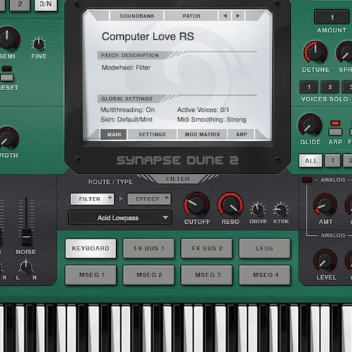Toggle the ANALOG filter LED switch

point(307,180)
